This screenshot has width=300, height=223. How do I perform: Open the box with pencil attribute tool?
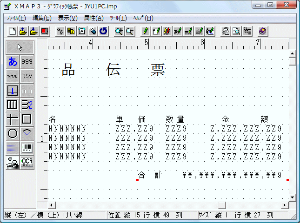(x=156, y=31)
